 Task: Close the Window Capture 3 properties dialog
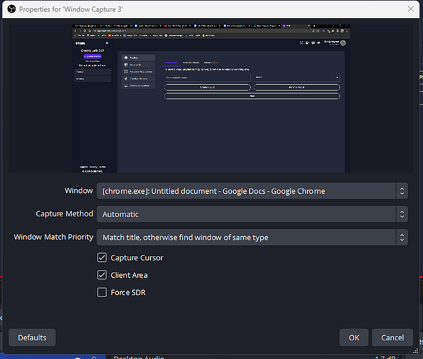point(410,9)
